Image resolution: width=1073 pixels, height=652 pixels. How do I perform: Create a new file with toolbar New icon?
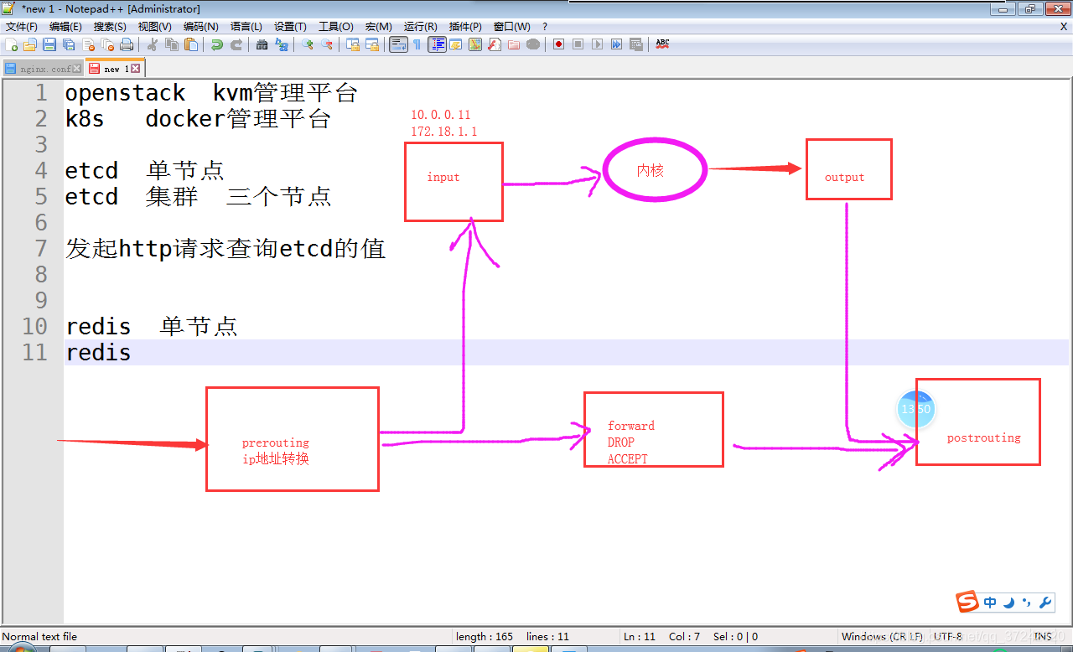pos(11,44)
